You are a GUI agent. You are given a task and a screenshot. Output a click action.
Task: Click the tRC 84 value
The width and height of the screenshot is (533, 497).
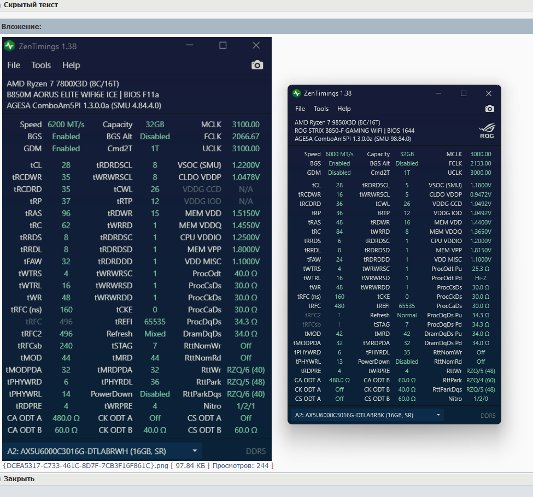coord(339,232)
